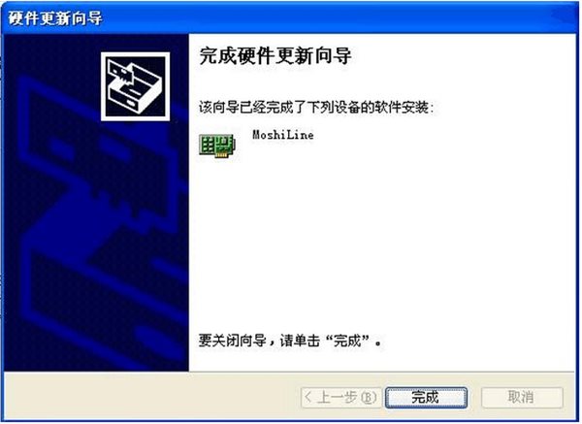Click the (B) shortcut label on back button
This screenshot has height=424, width=582.
point(369,398)
